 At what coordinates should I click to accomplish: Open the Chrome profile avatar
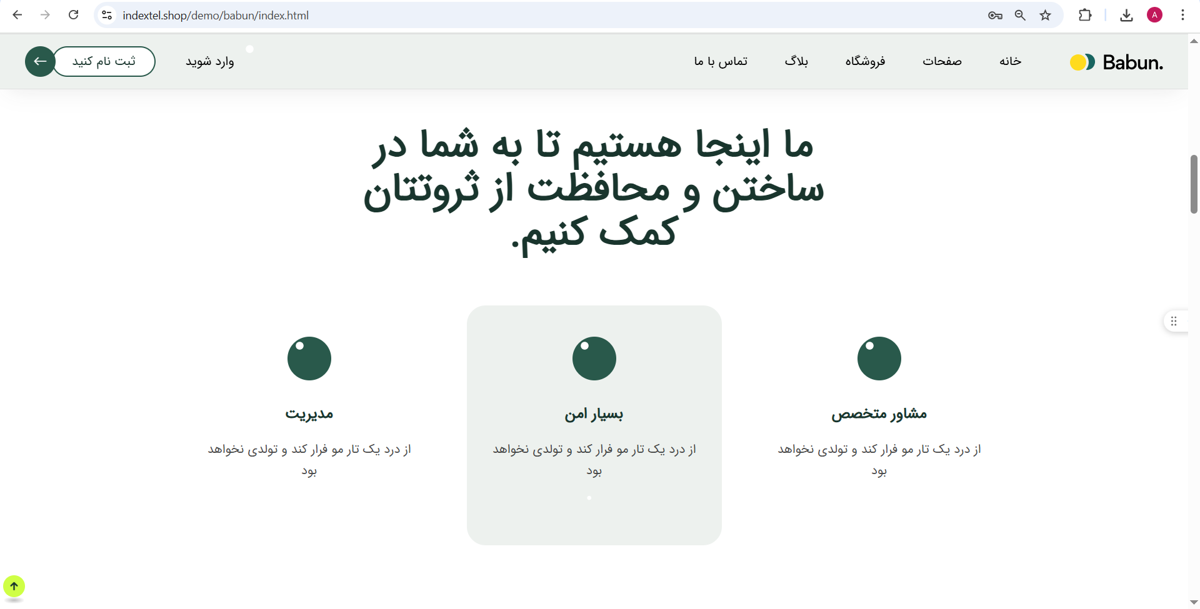pyautogui.click(x=1154, y=15)
